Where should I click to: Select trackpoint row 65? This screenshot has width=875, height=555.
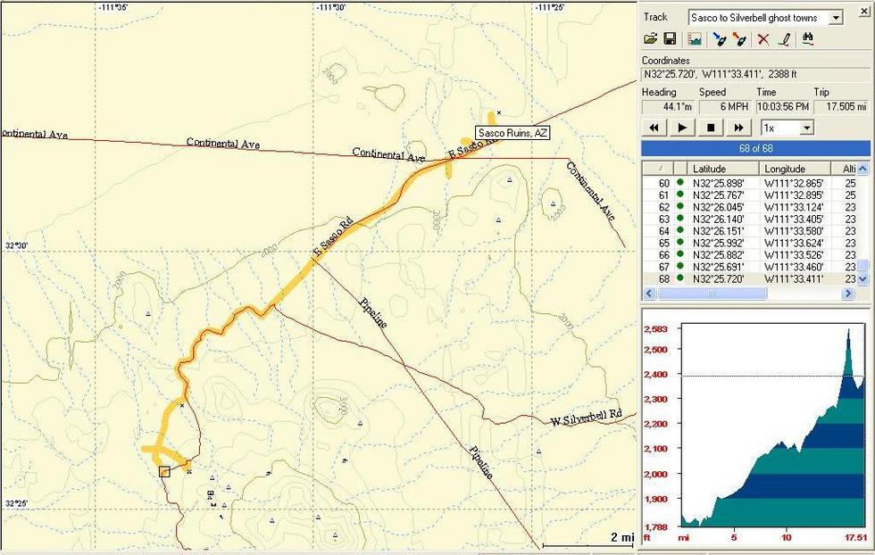click(x=749, y=244)
